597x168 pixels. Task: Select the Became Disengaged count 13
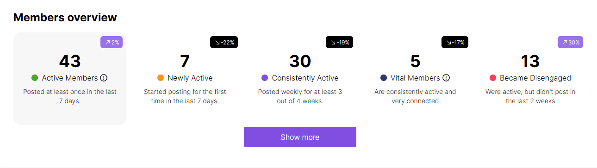tap(530, 61)
